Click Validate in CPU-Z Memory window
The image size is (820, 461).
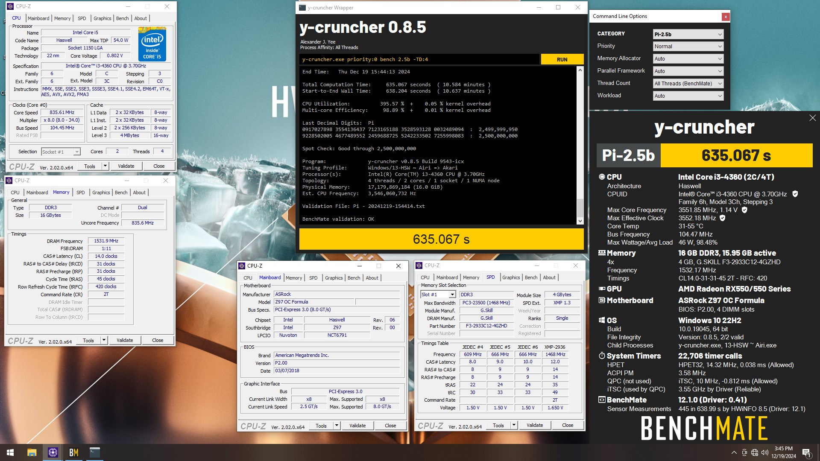pos(125,340)
